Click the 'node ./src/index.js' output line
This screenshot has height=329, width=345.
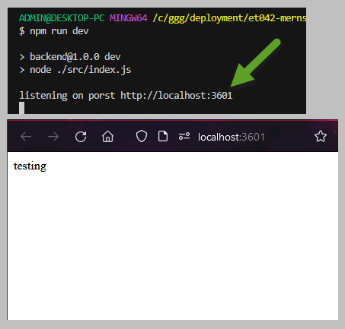click(x=81, y=70)
